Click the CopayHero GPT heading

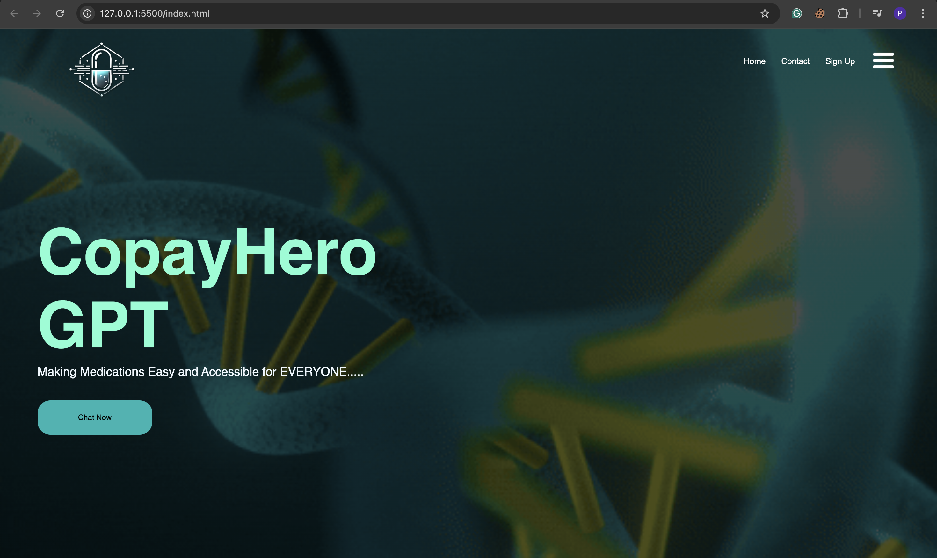pyautogui.click(x=207, y=288)
